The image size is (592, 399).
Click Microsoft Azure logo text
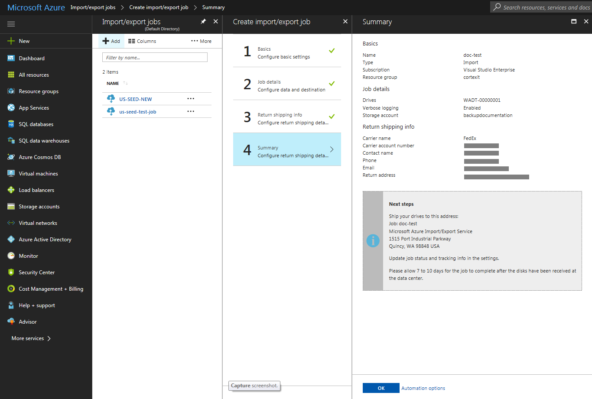click(36, 7)
